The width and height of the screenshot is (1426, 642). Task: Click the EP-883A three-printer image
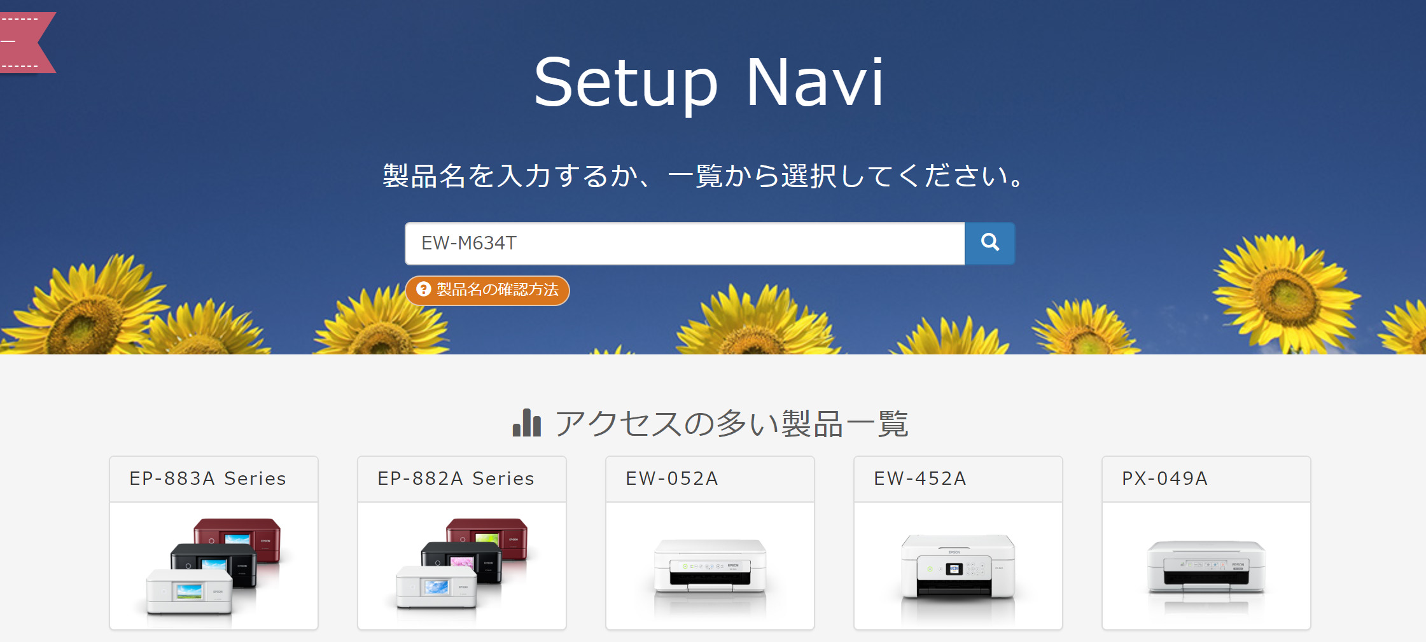pyautogui.click(x=214, y=566)
